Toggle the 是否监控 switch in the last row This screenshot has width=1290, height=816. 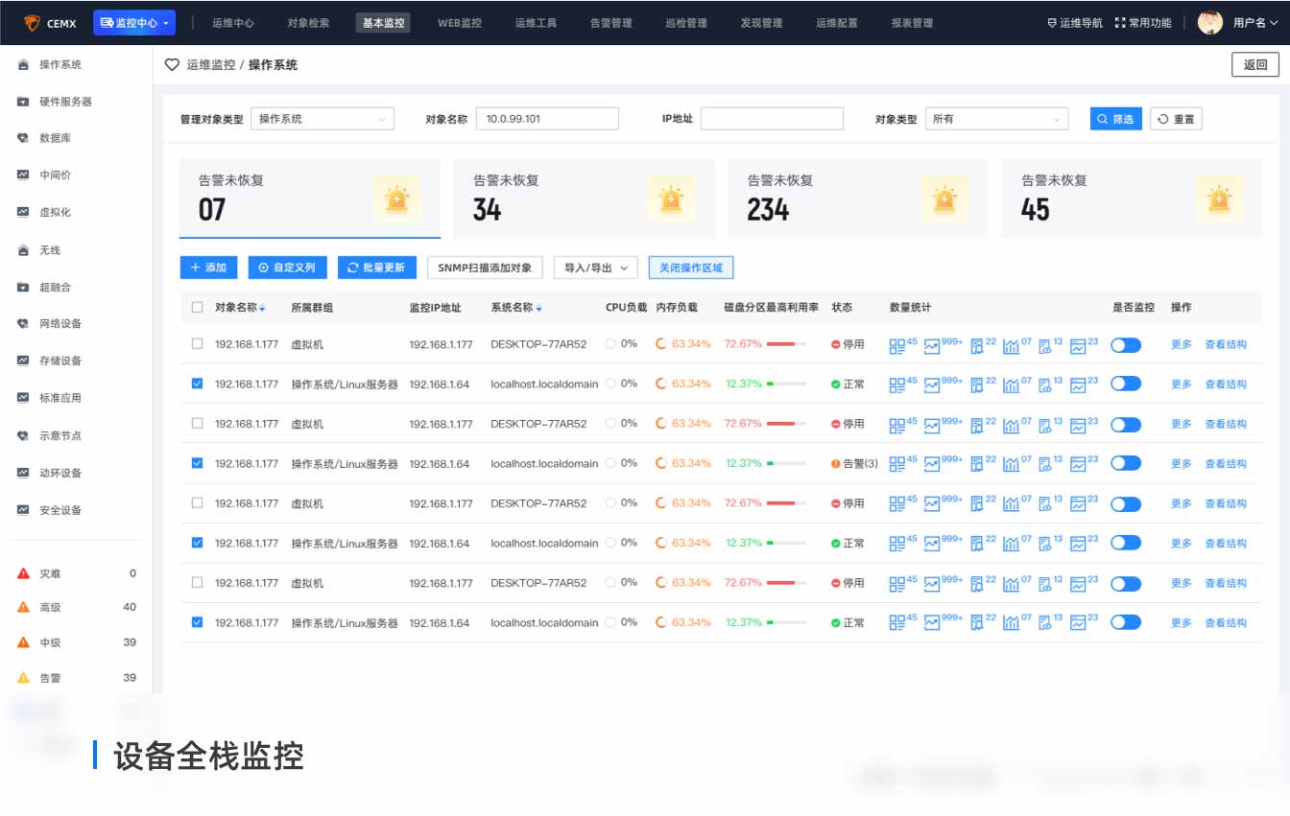1126,622
